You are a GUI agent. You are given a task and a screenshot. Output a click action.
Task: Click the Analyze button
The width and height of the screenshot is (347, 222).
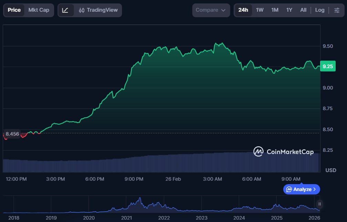302,189
